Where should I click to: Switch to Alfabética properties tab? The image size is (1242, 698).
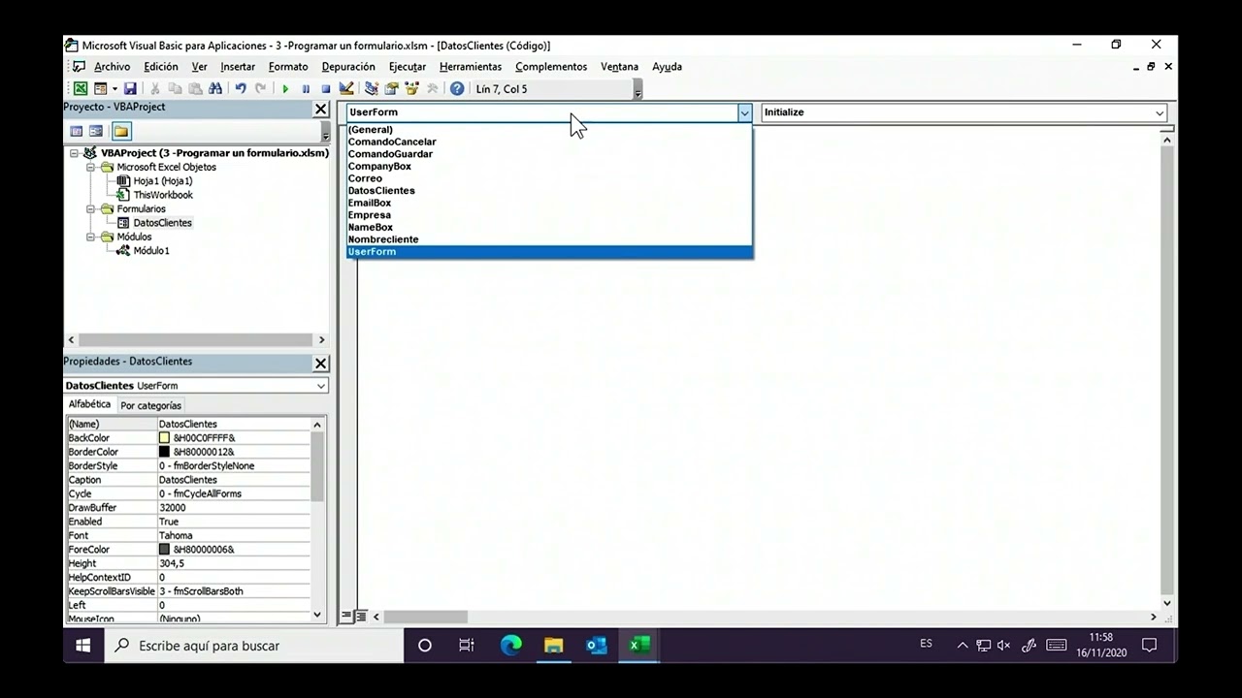[89, 404]
